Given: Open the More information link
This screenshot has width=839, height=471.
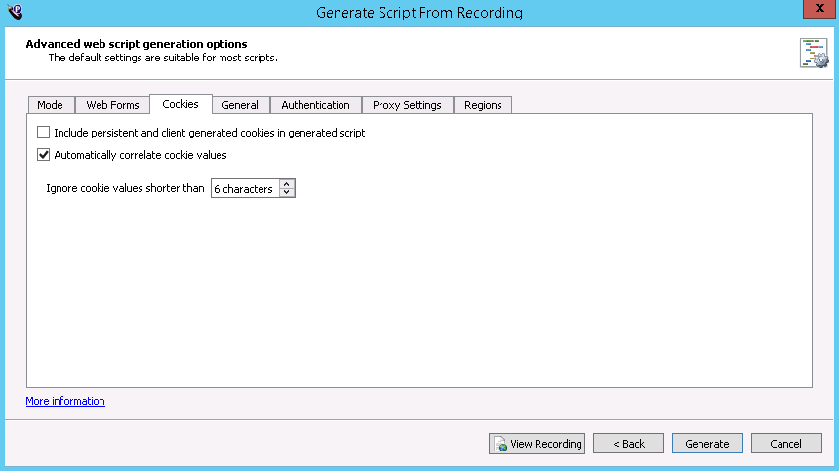Looking at the screenshot, I should click(65, 401).
